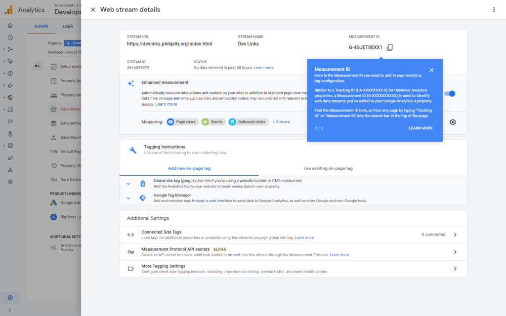Click the Page views measurement chip
This screenshot has width=506, height=316.
(x=182, y=122)
